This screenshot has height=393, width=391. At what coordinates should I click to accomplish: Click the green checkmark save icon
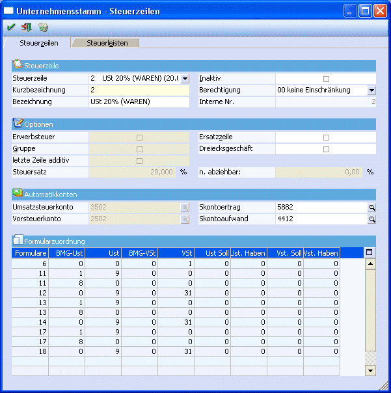point(11,27)
